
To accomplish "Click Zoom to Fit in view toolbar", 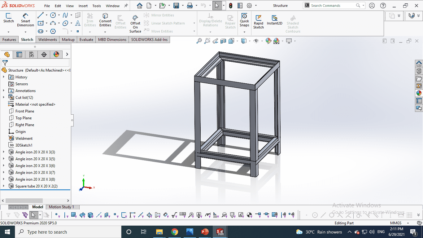I will tap(199, 41).
